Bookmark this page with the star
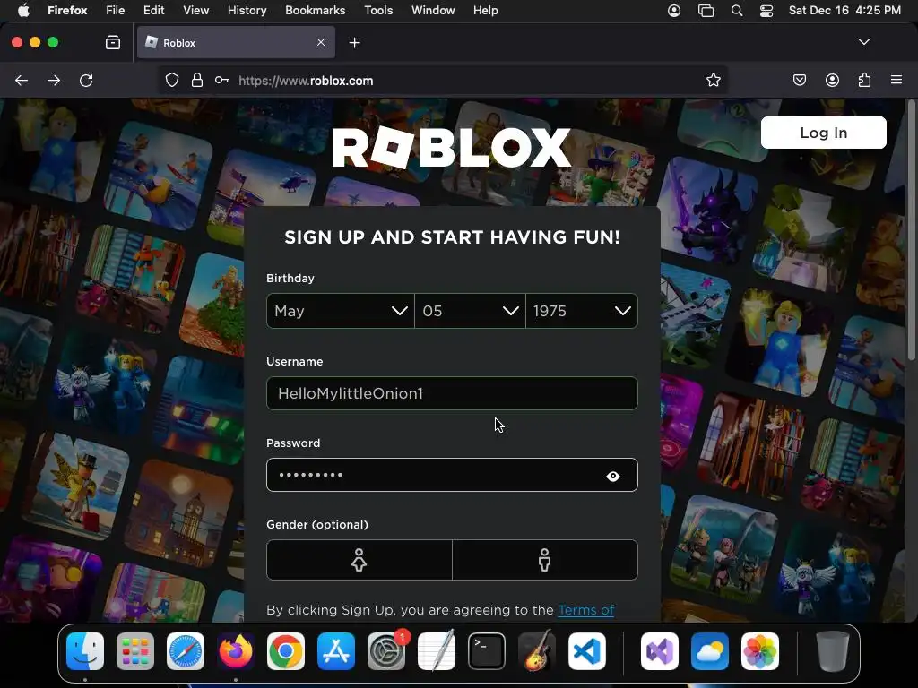This screenshot has width=918, height=688. pyautogui.click(x=713, y=80)
